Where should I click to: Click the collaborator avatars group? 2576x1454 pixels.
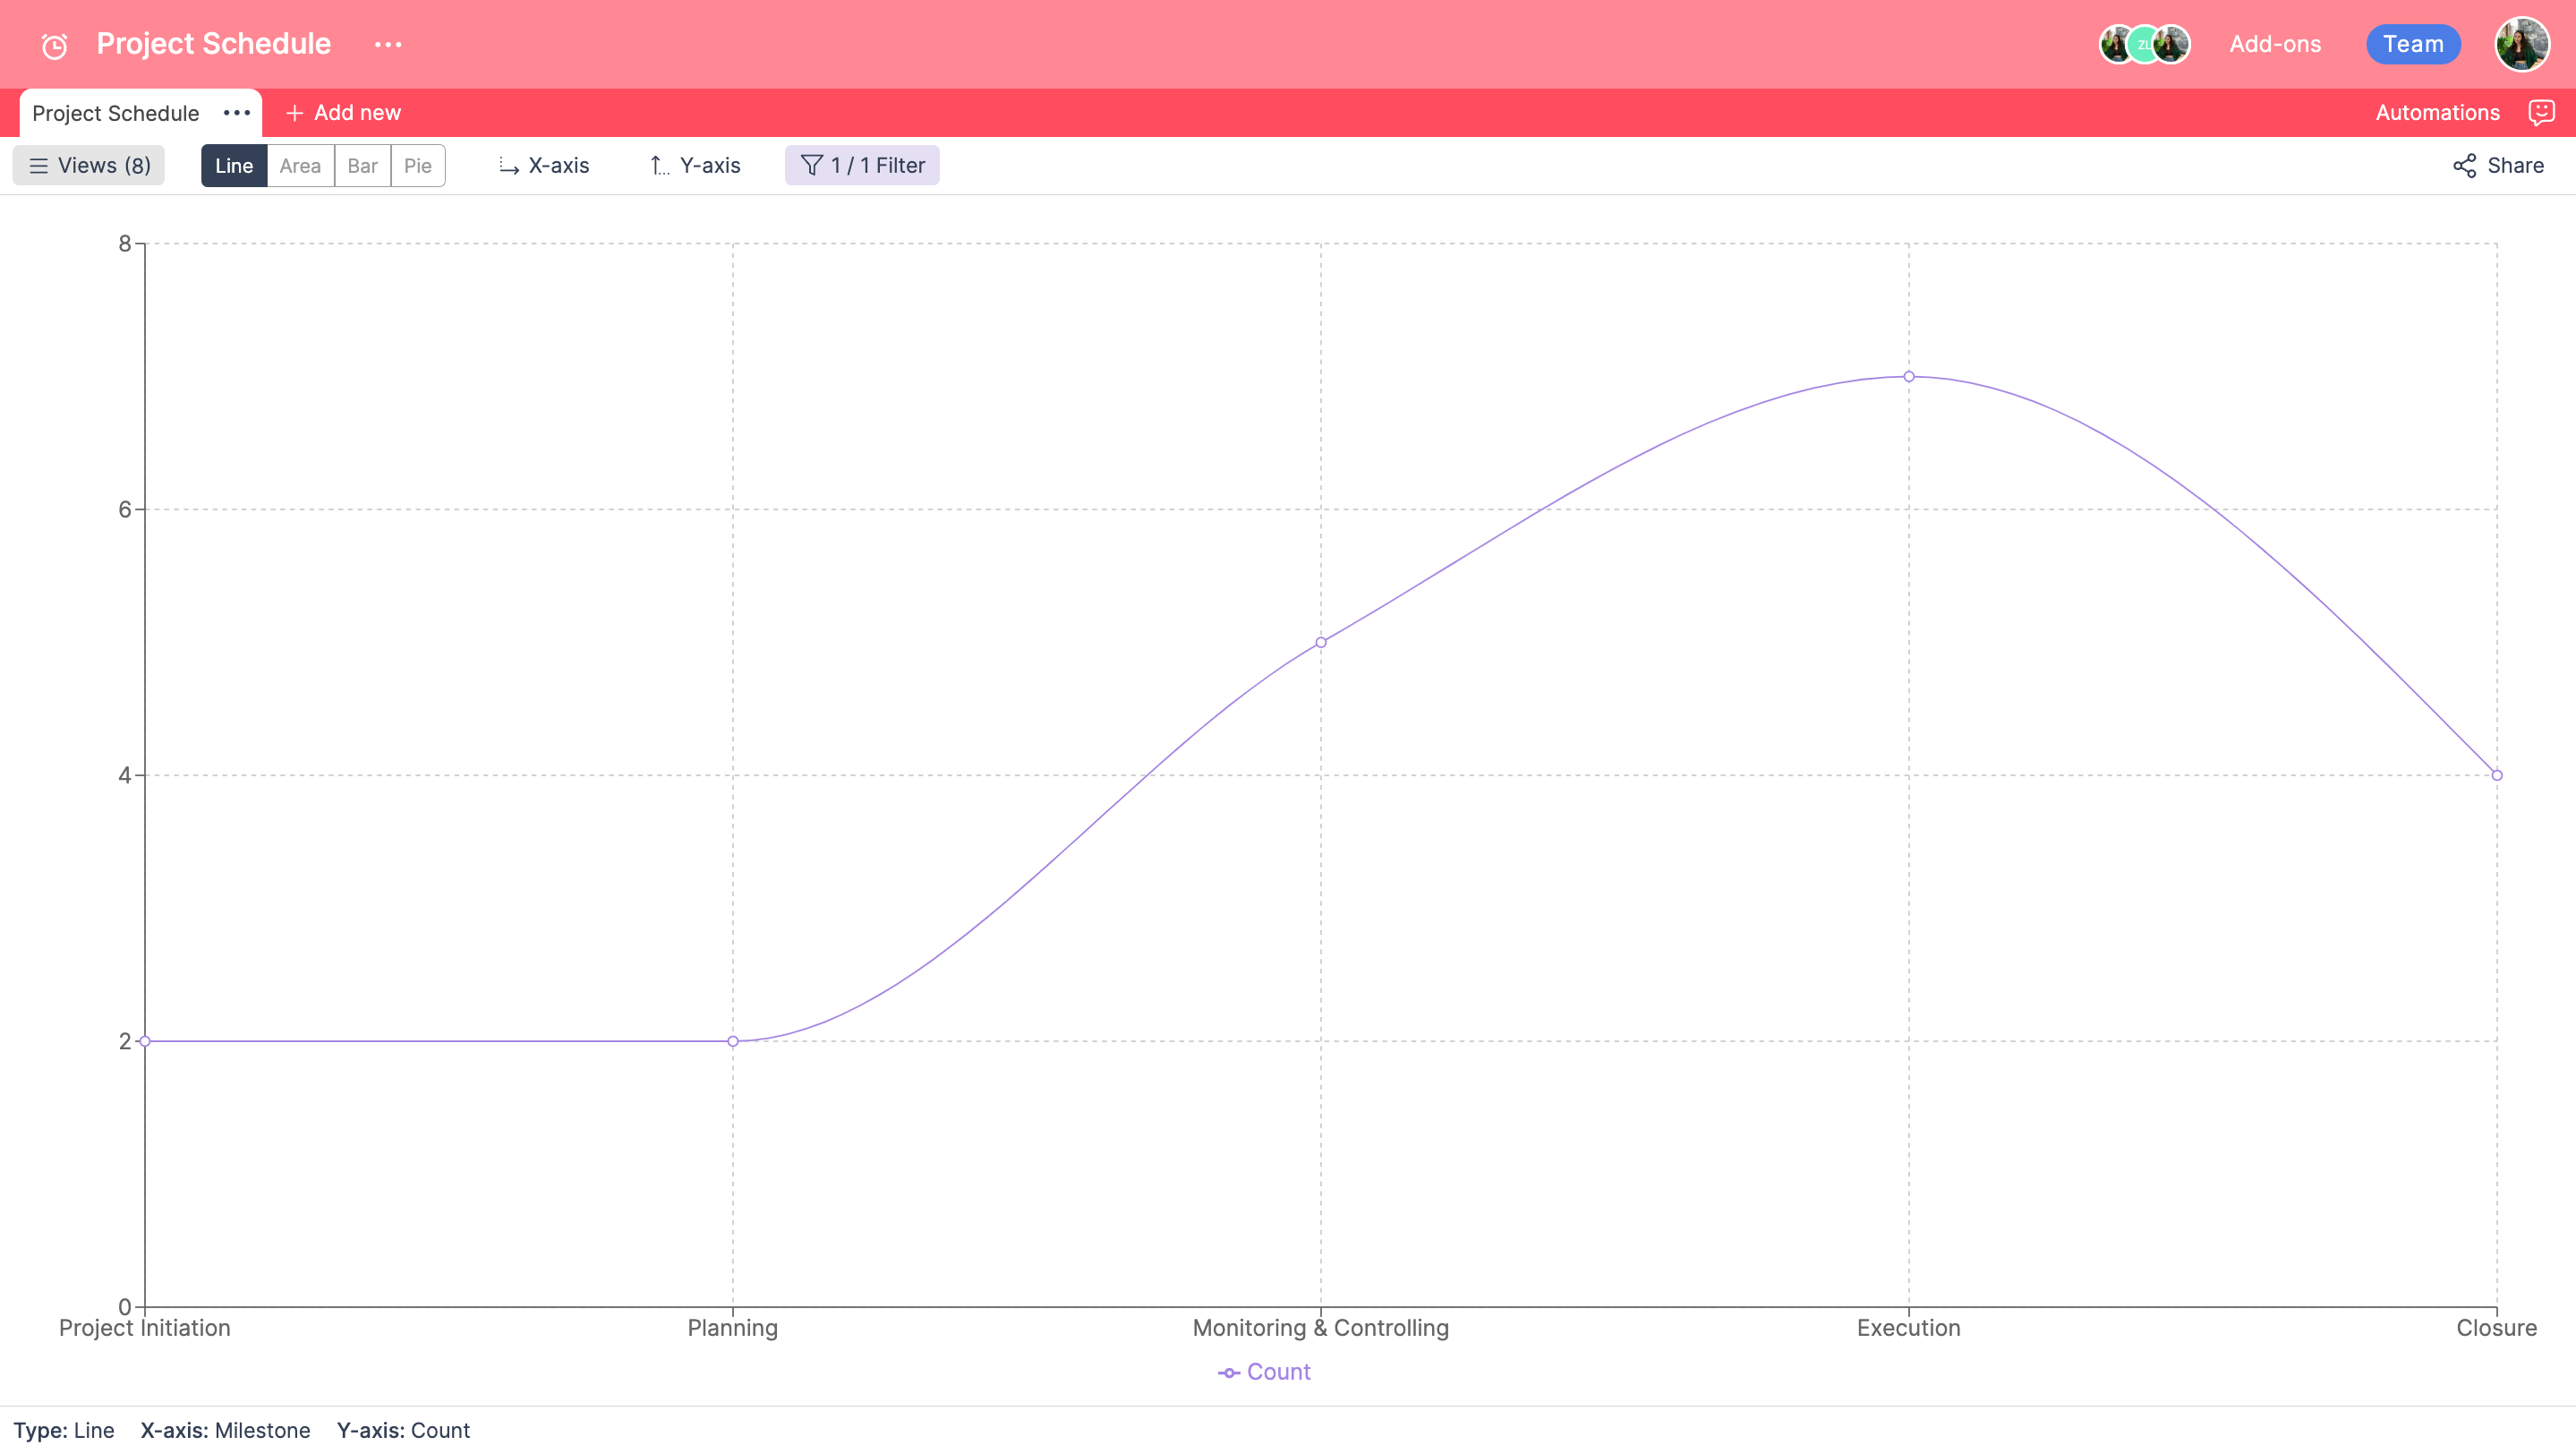[2144, 44]
